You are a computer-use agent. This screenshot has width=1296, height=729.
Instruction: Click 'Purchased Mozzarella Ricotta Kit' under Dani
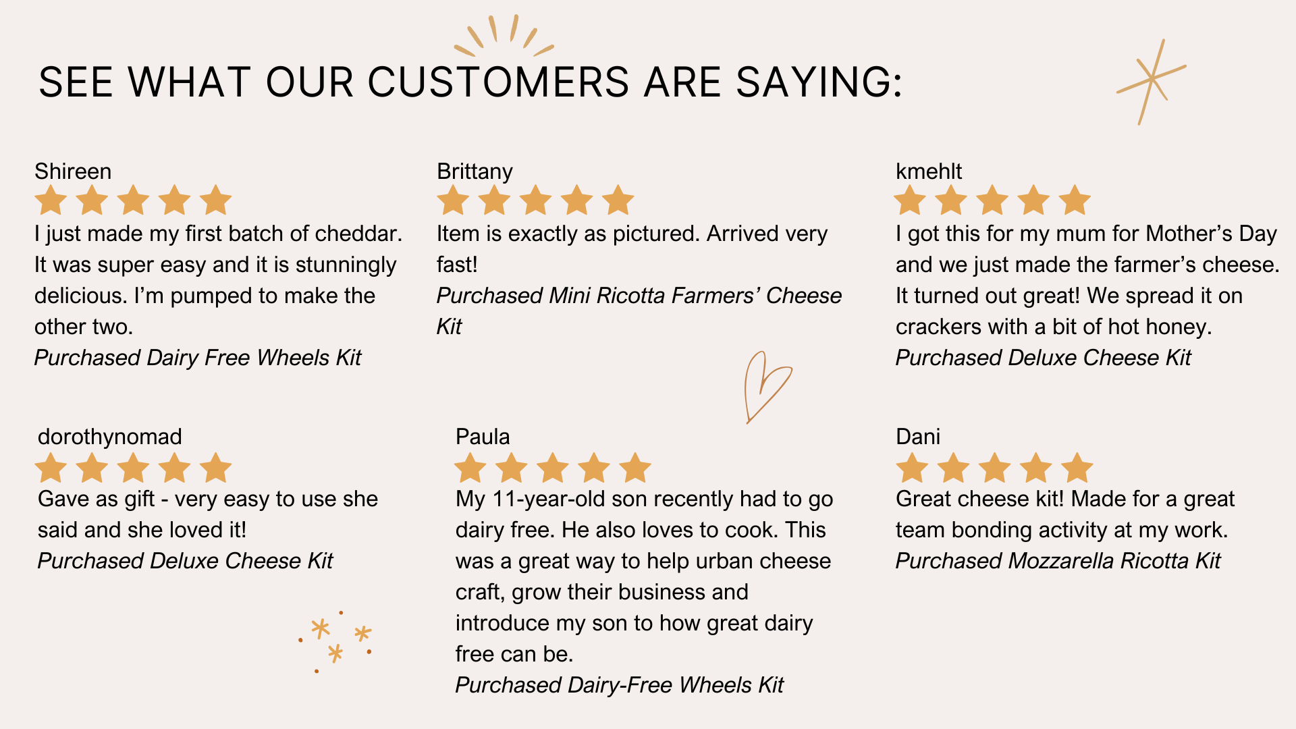[1058, 561]
